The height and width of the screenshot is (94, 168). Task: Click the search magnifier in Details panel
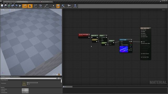[57, 78]
